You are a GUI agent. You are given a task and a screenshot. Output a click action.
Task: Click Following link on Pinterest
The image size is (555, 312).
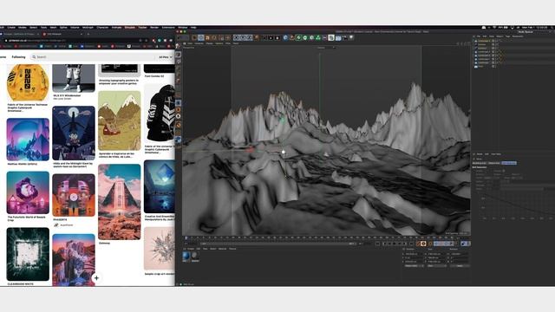pos(18,57)
